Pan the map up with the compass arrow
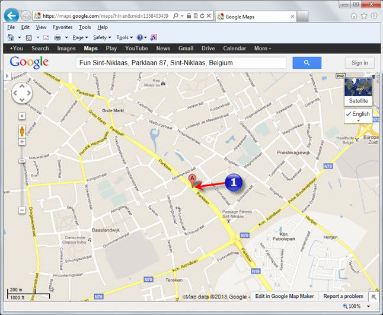This screenshot has height=315, width=383. [x=22, y=86]
